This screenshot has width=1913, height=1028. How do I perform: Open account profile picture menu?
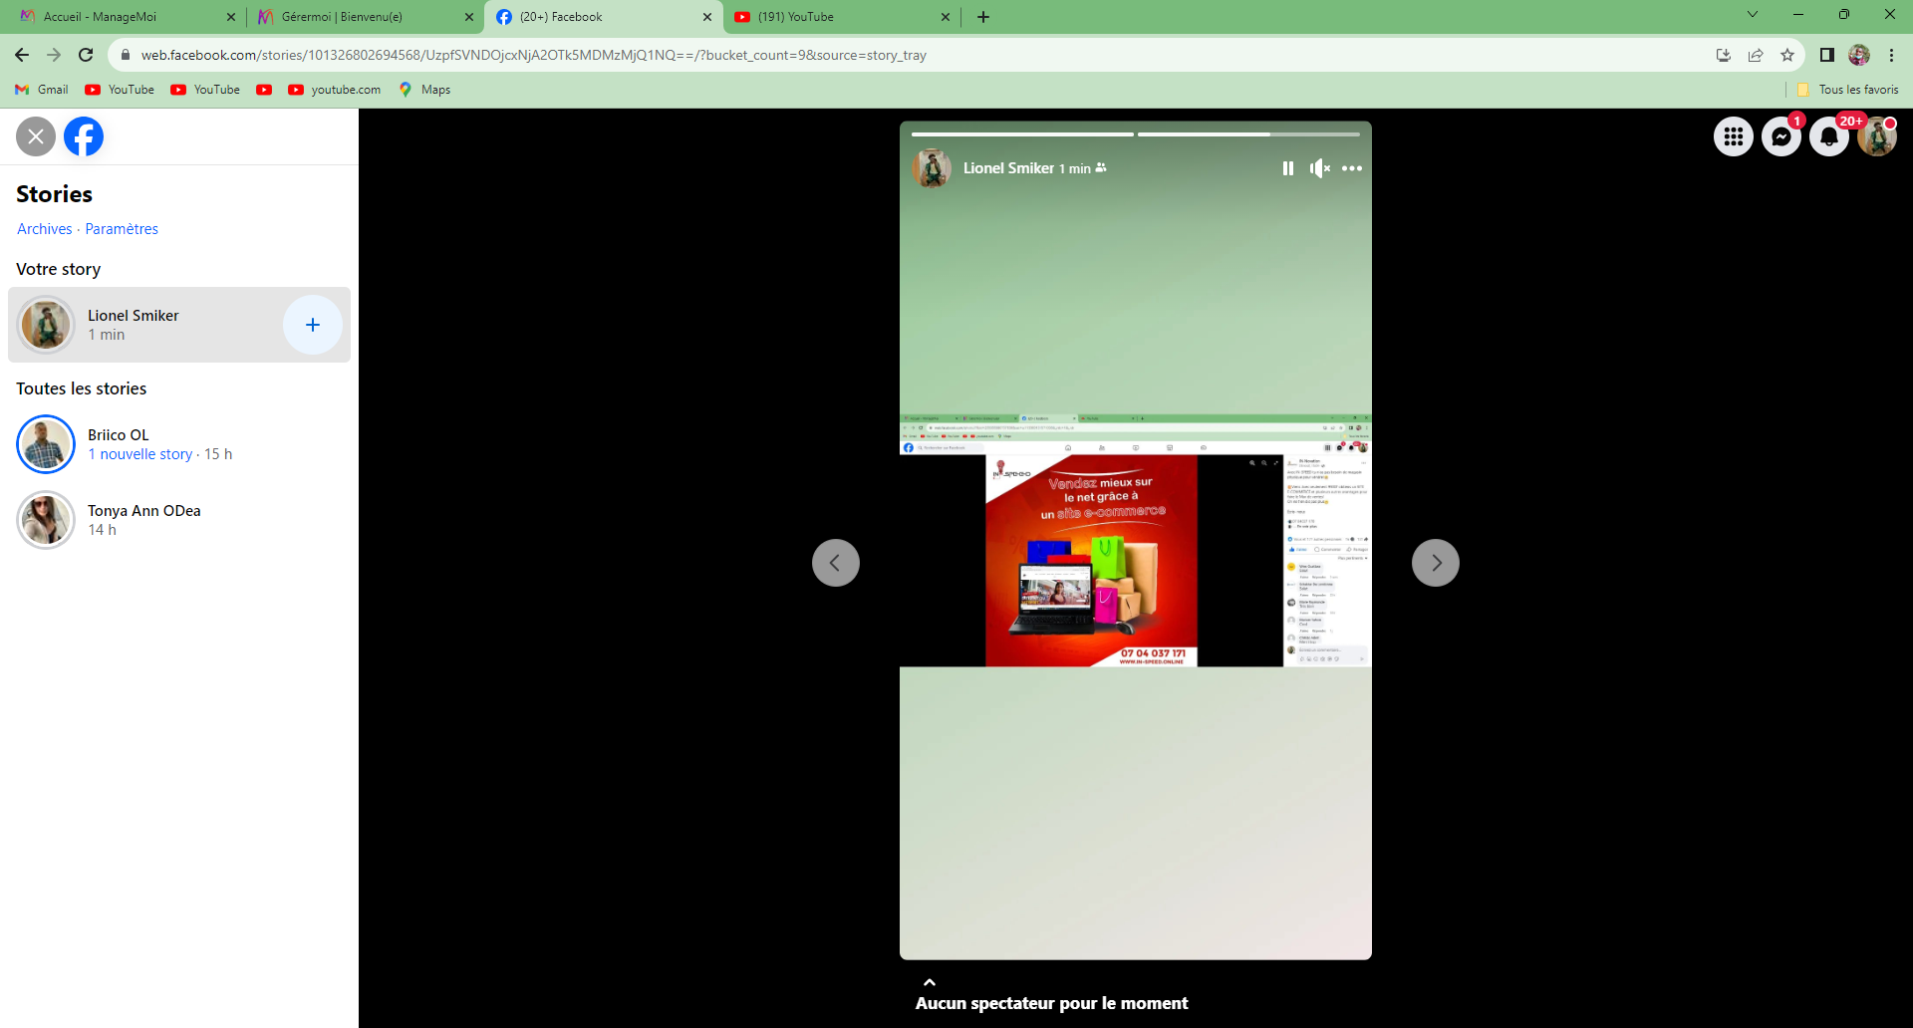(x=1876, y=136)
